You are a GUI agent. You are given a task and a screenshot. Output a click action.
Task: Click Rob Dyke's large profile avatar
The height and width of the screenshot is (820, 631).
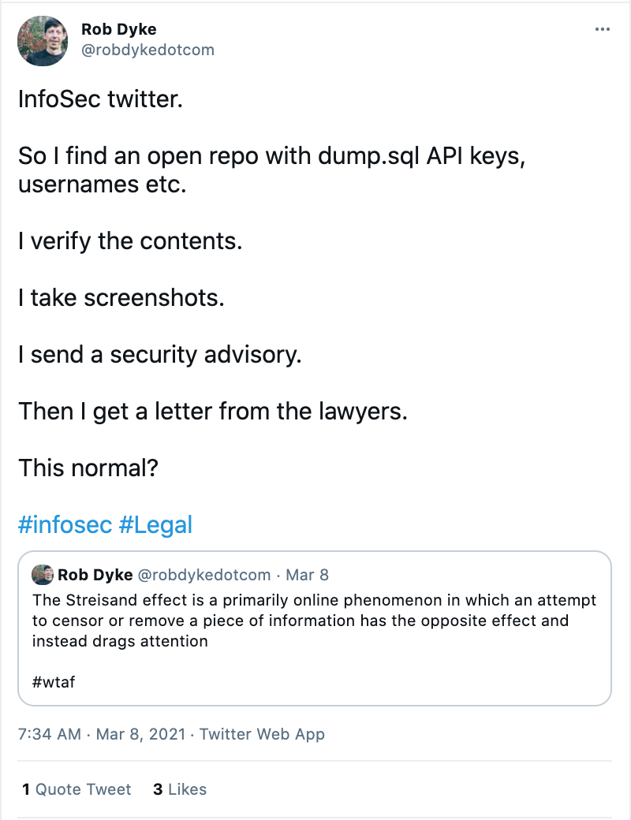click(43, 40)
